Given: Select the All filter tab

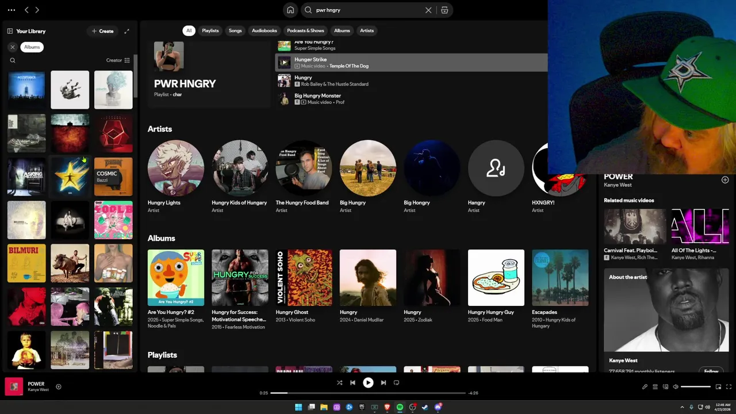Looking at the screenshot, I should tap(189, 30).
